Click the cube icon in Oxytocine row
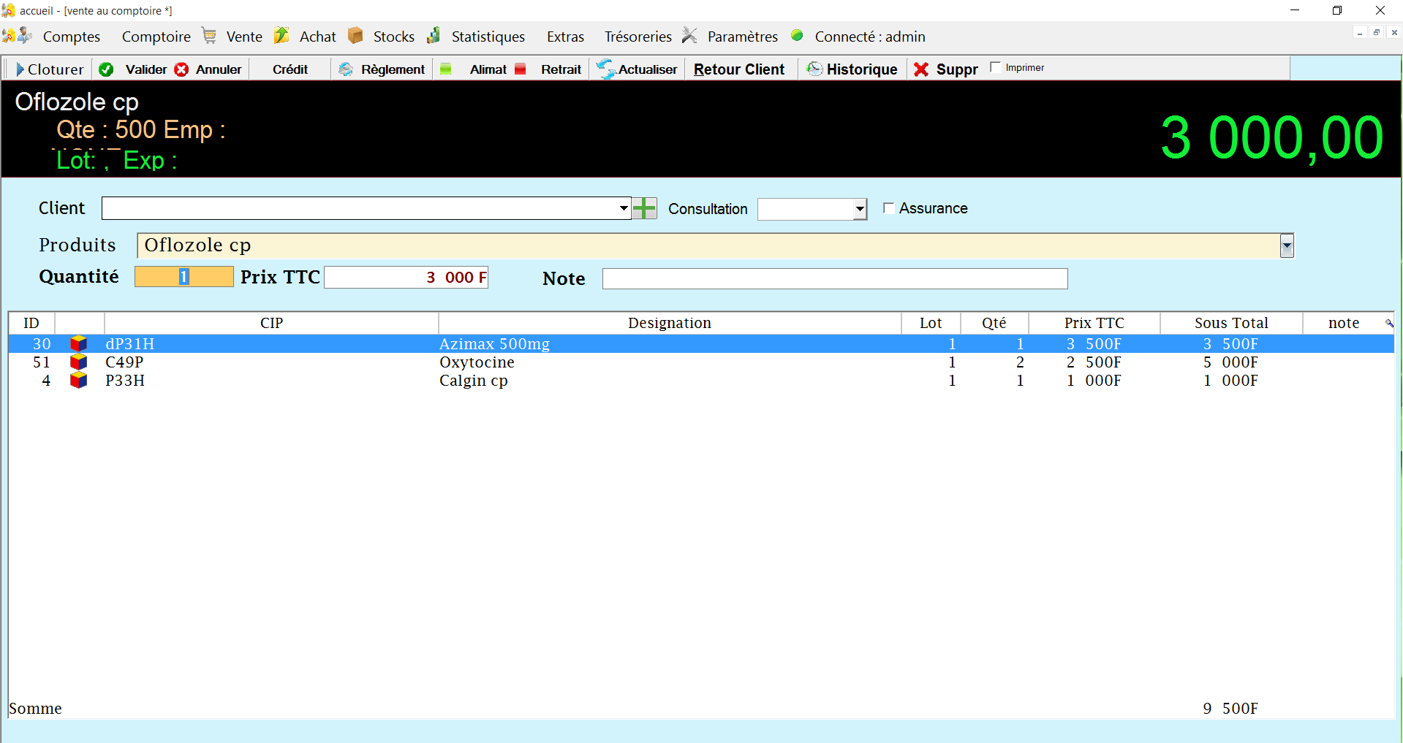1403x743 pixels. 78,362
